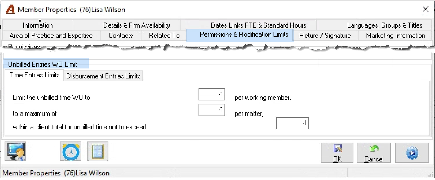This screenshot has height=180, width=435.
Task: Confirm changes with the OK button
Action: pyautogui.click(x=337, y=153)
